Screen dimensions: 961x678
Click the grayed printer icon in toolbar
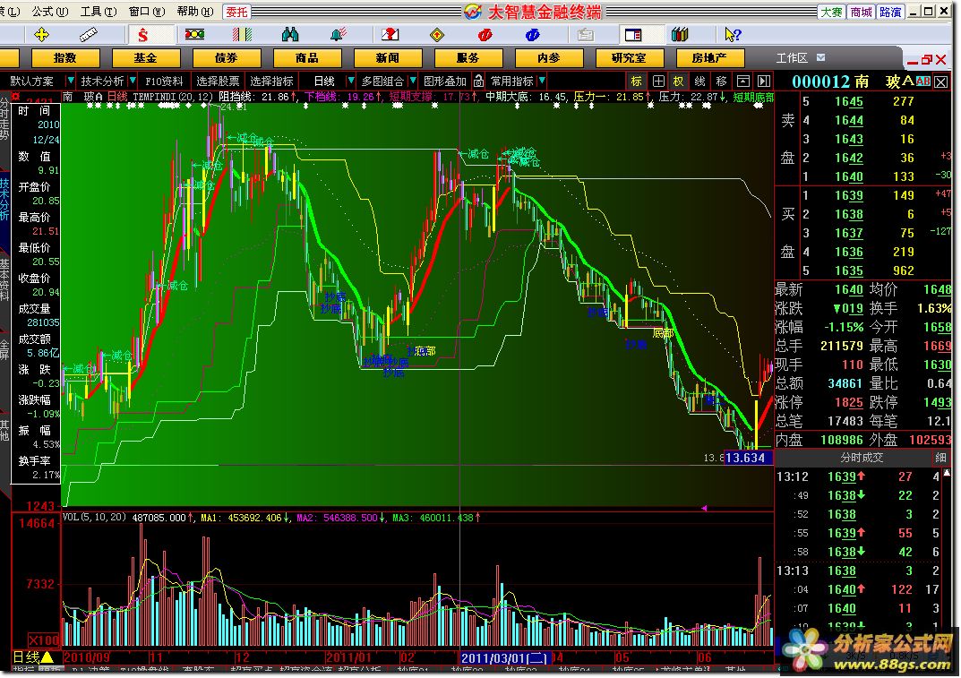click(586, 34)
